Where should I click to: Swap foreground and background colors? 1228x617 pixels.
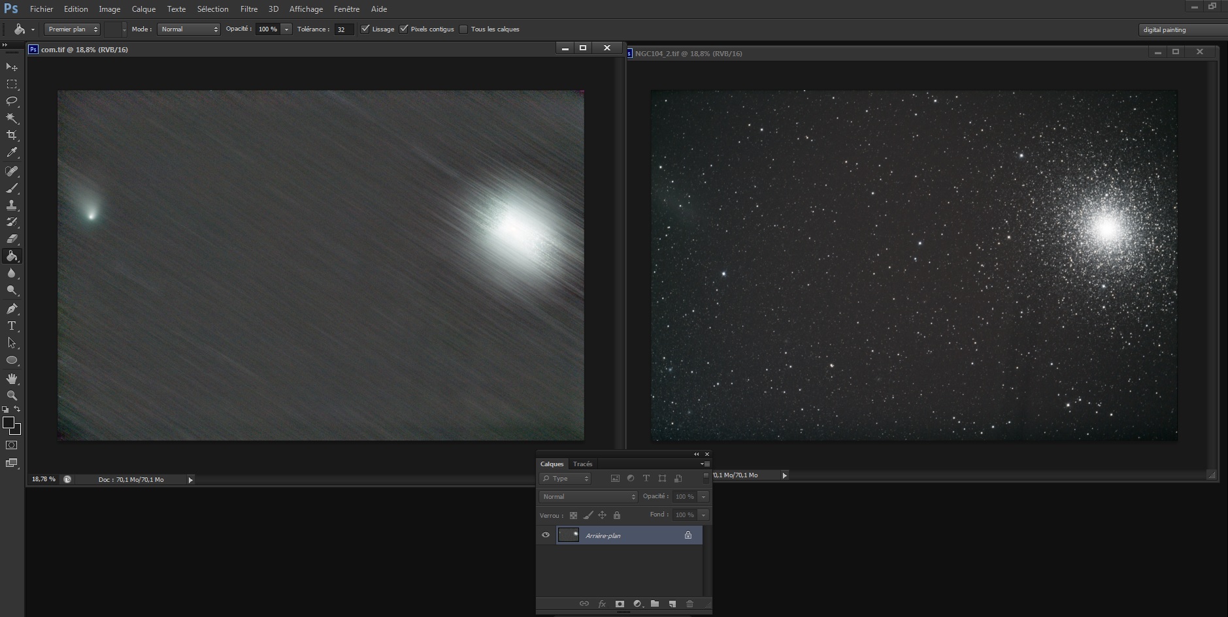click(17, 409)
